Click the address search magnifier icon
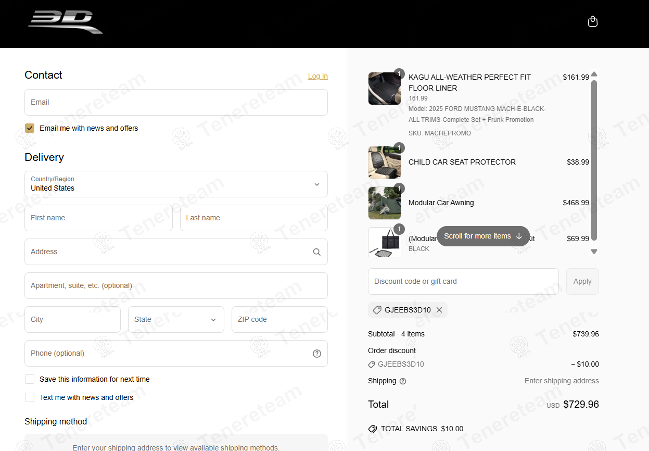 [316, 252]
